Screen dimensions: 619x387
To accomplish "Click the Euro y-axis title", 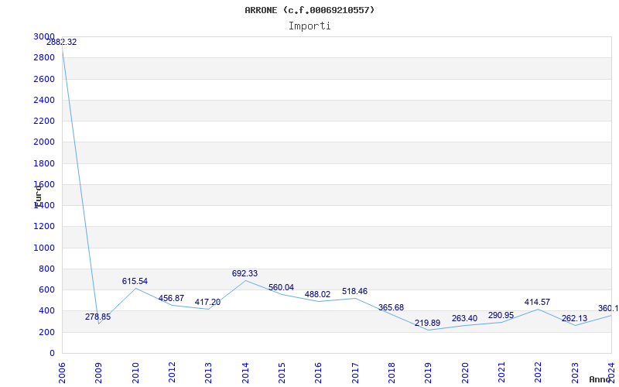I will coord(37,194).
